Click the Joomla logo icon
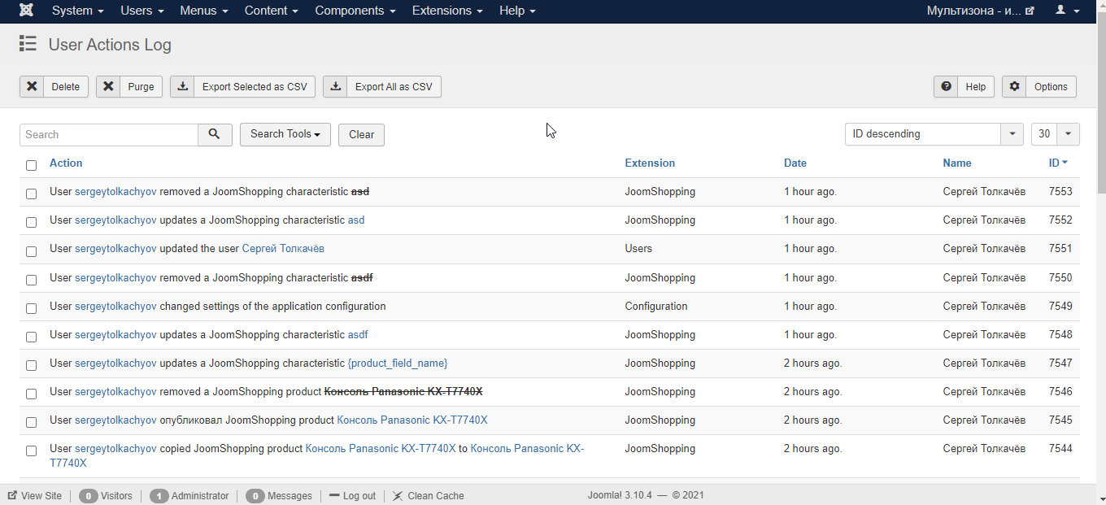1106x505 pixels. 26,11
